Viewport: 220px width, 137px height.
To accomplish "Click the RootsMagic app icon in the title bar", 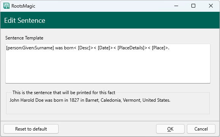I will 6,6.
